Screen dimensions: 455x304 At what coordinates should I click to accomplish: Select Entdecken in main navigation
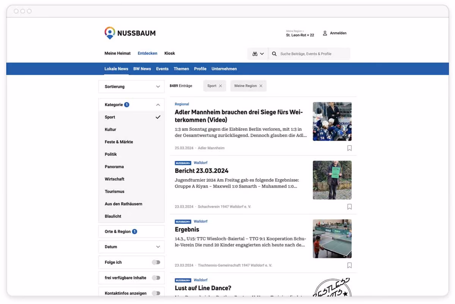[x=147, y=53]
